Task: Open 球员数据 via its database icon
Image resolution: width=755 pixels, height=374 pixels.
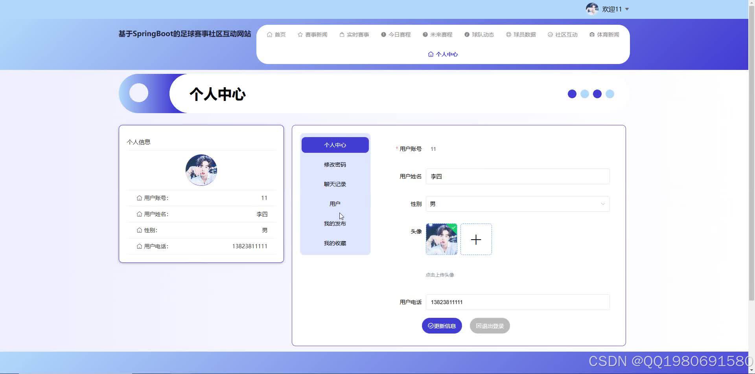Action: 509,34
